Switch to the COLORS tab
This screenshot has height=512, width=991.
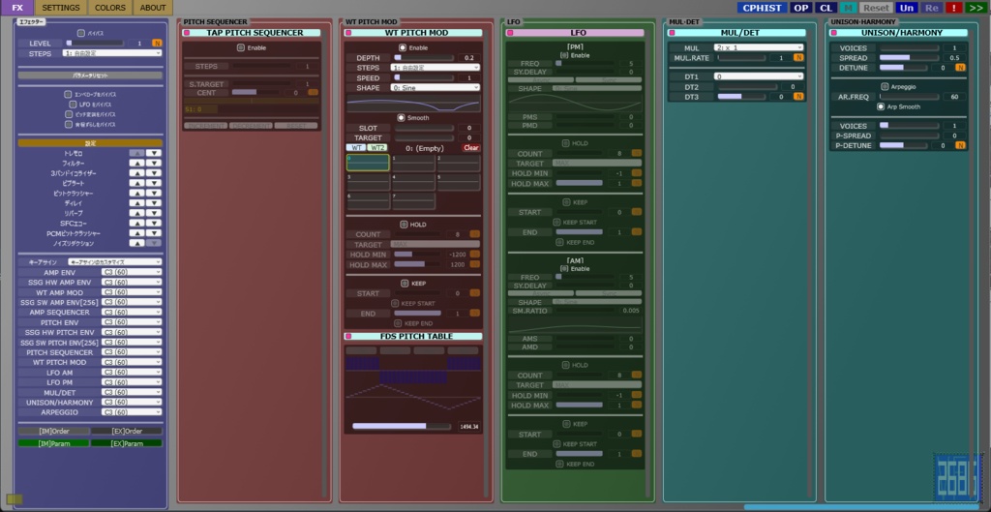click(x=110, y=8)
